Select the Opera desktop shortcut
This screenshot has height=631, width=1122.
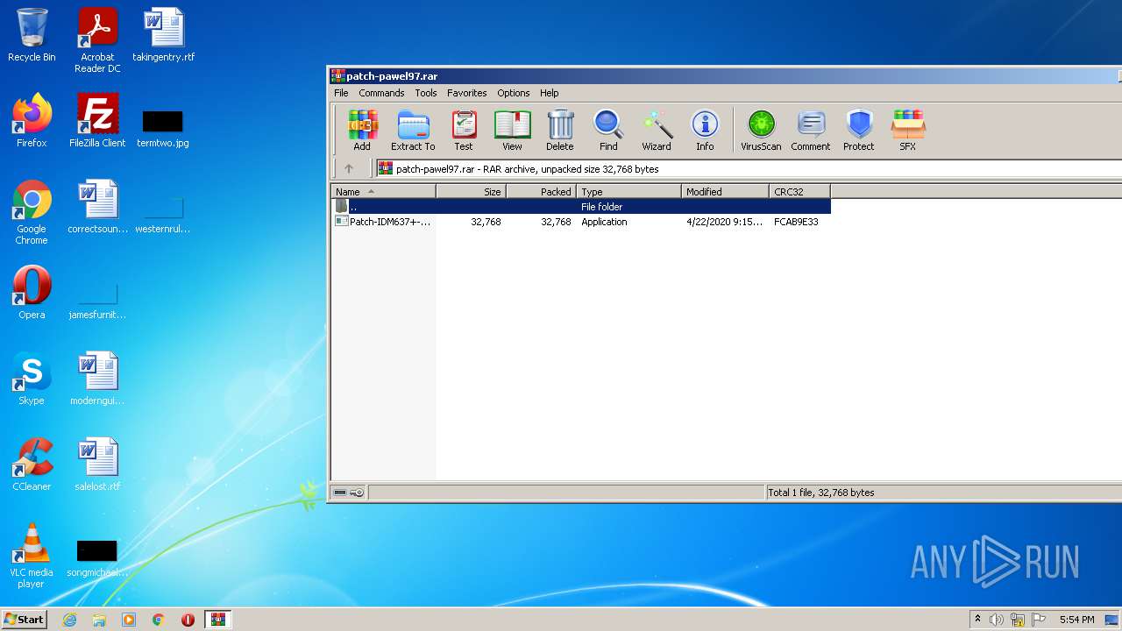coord(32,293)
